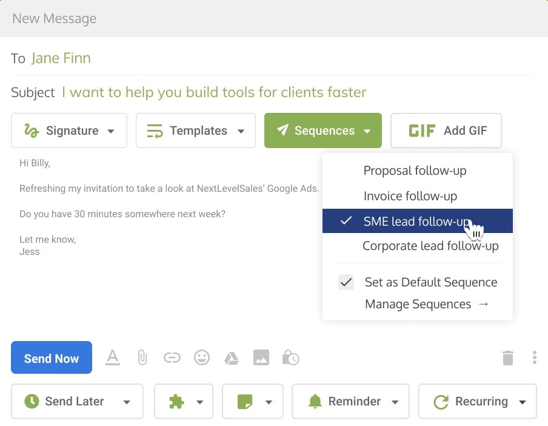Expand the Signature dropdown
Screen dimensions: 548x426
click(69, 130)
